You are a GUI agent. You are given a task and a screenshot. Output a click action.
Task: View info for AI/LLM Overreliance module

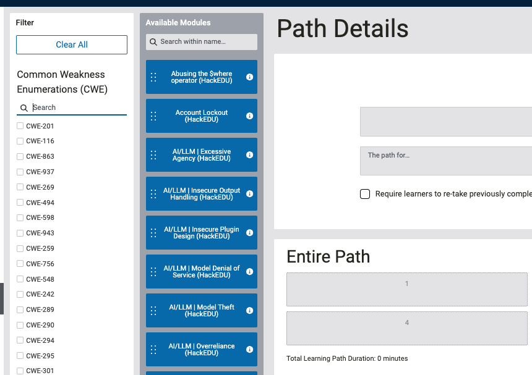[x=249, y=349]
